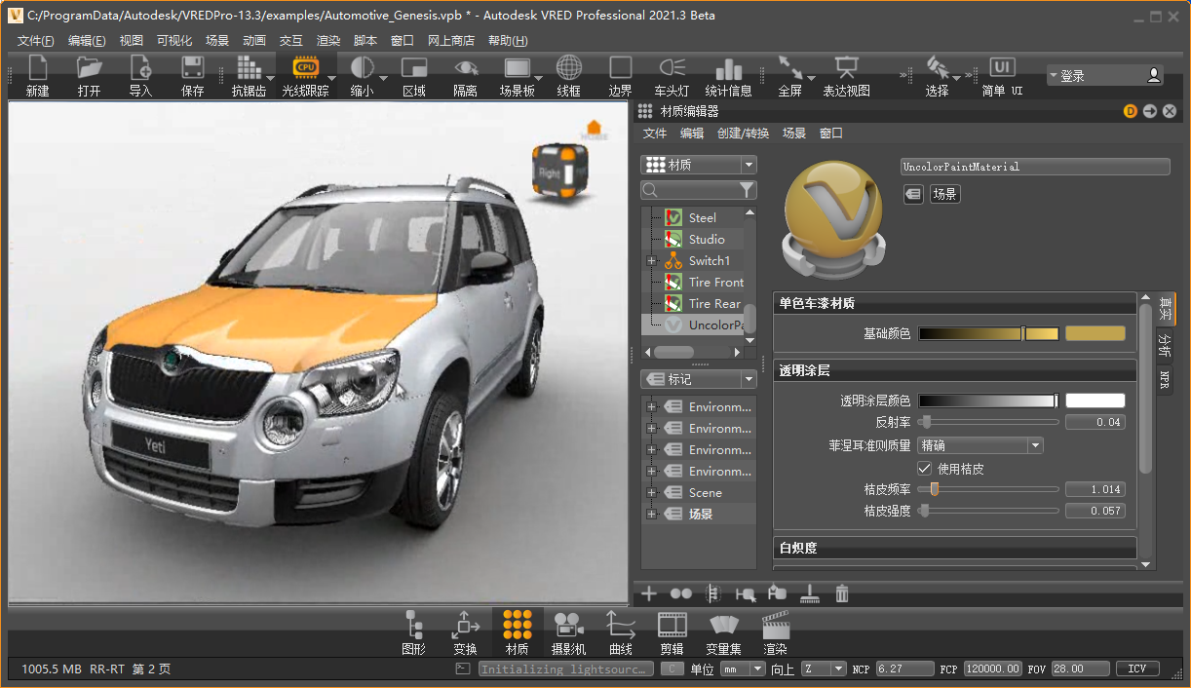Click the 场景板 (sceneplate) icon
The width and height of the screenshot is (1191, 688).
(x=517, y=68)
